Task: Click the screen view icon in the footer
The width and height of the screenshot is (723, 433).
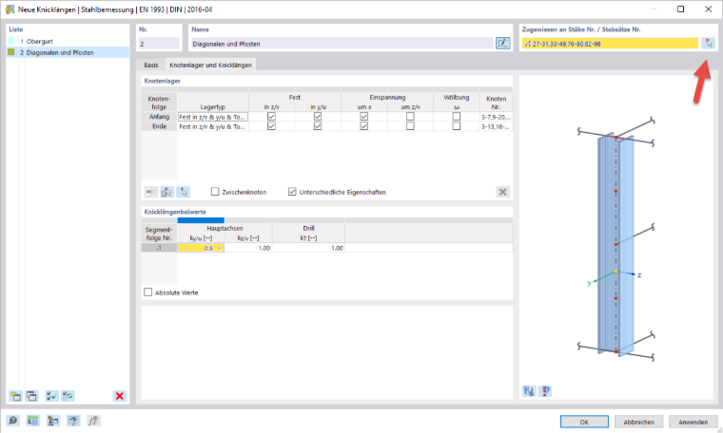Action: coord(73,420)
